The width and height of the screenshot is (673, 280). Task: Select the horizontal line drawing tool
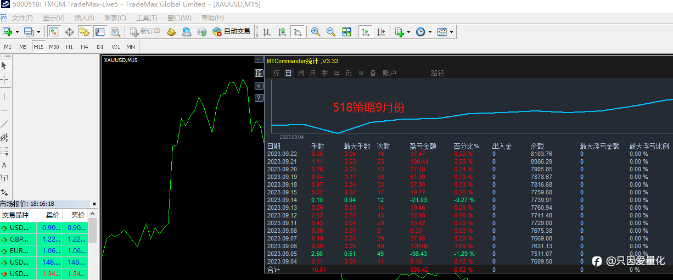[4, 110]
